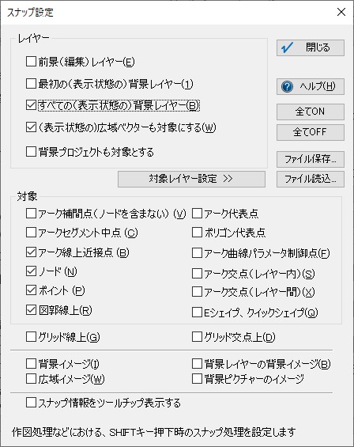Open help with the ヘルプ(H) button
The image size is (354, 447).
tap(310, 86)
